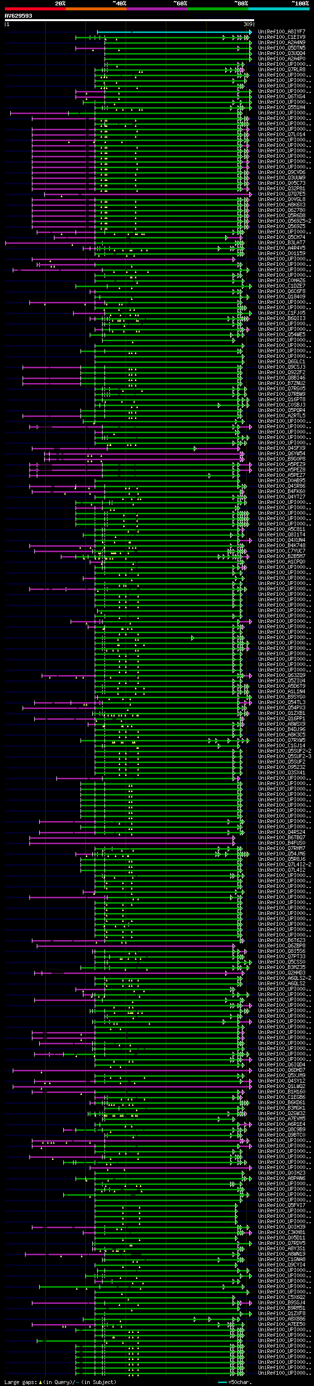The width and height of the screenshot is (314, 1386).
Task: Select the UniRef100_Q5R6D8 label
Action: point(282,216)
